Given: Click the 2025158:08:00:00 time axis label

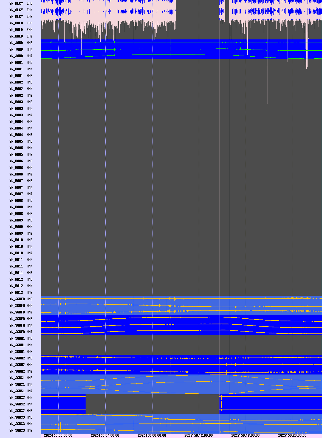Looking at the screenshot, I should point(152,436).
